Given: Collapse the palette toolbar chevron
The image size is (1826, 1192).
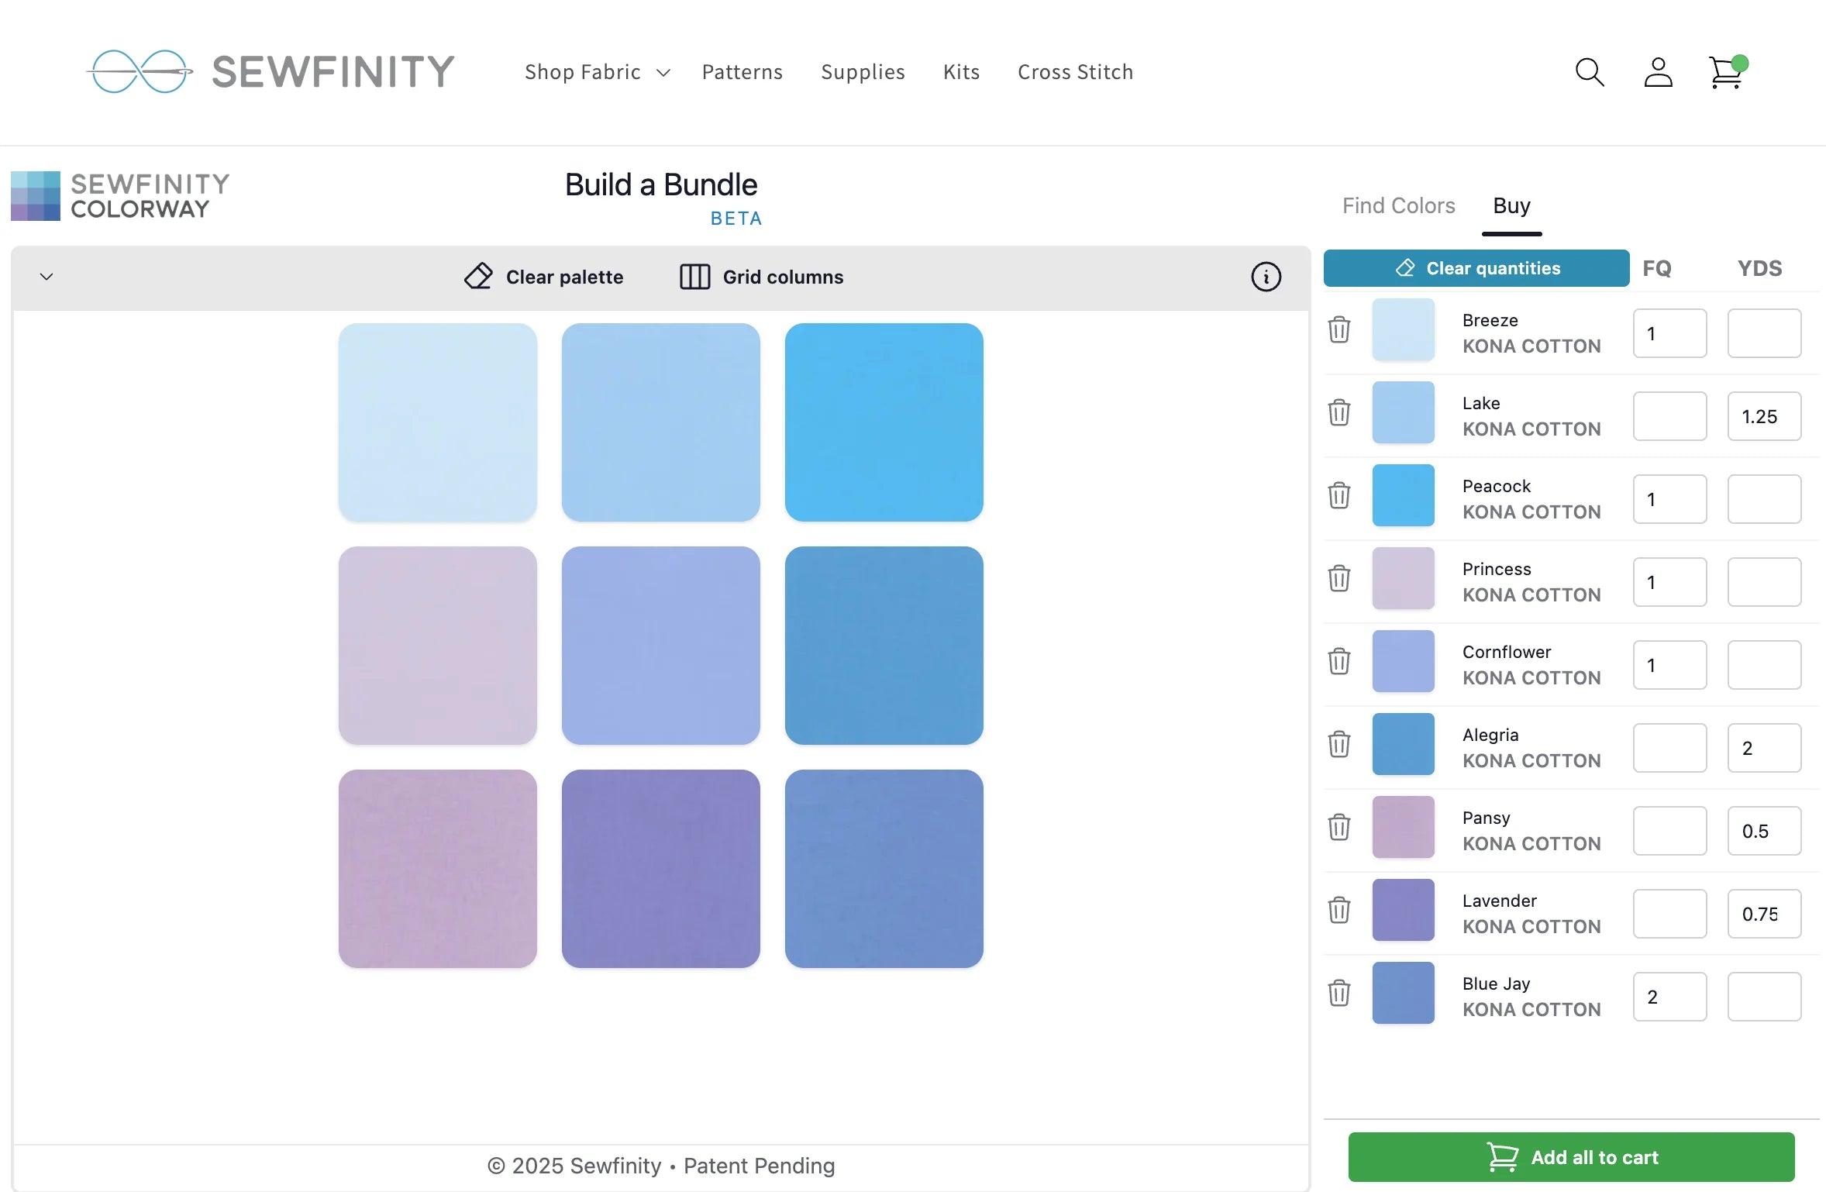Looking at the screenshot, I should tap(47, 277).
